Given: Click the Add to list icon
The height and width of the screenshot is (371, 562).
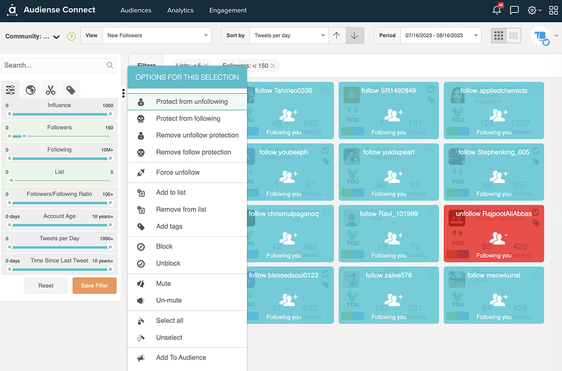Looking at the screenshot, I should point(141,193).
